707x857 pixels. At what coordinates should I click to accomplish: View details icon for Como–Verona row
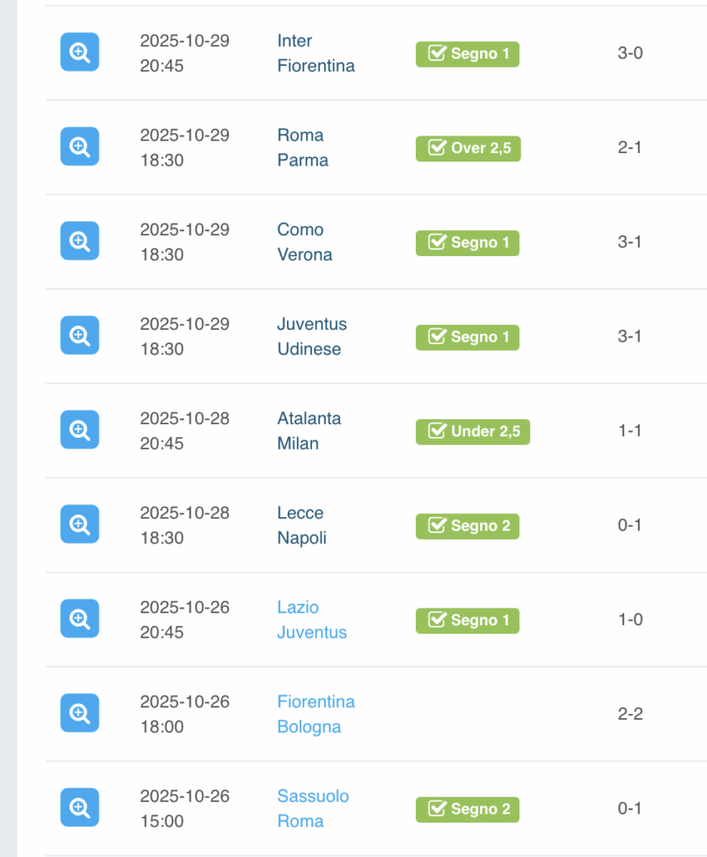click(79, 242)
